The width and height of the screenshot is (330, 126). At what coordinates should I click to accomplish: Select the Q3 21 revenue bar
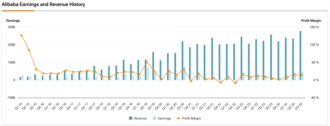coord(212,59)
